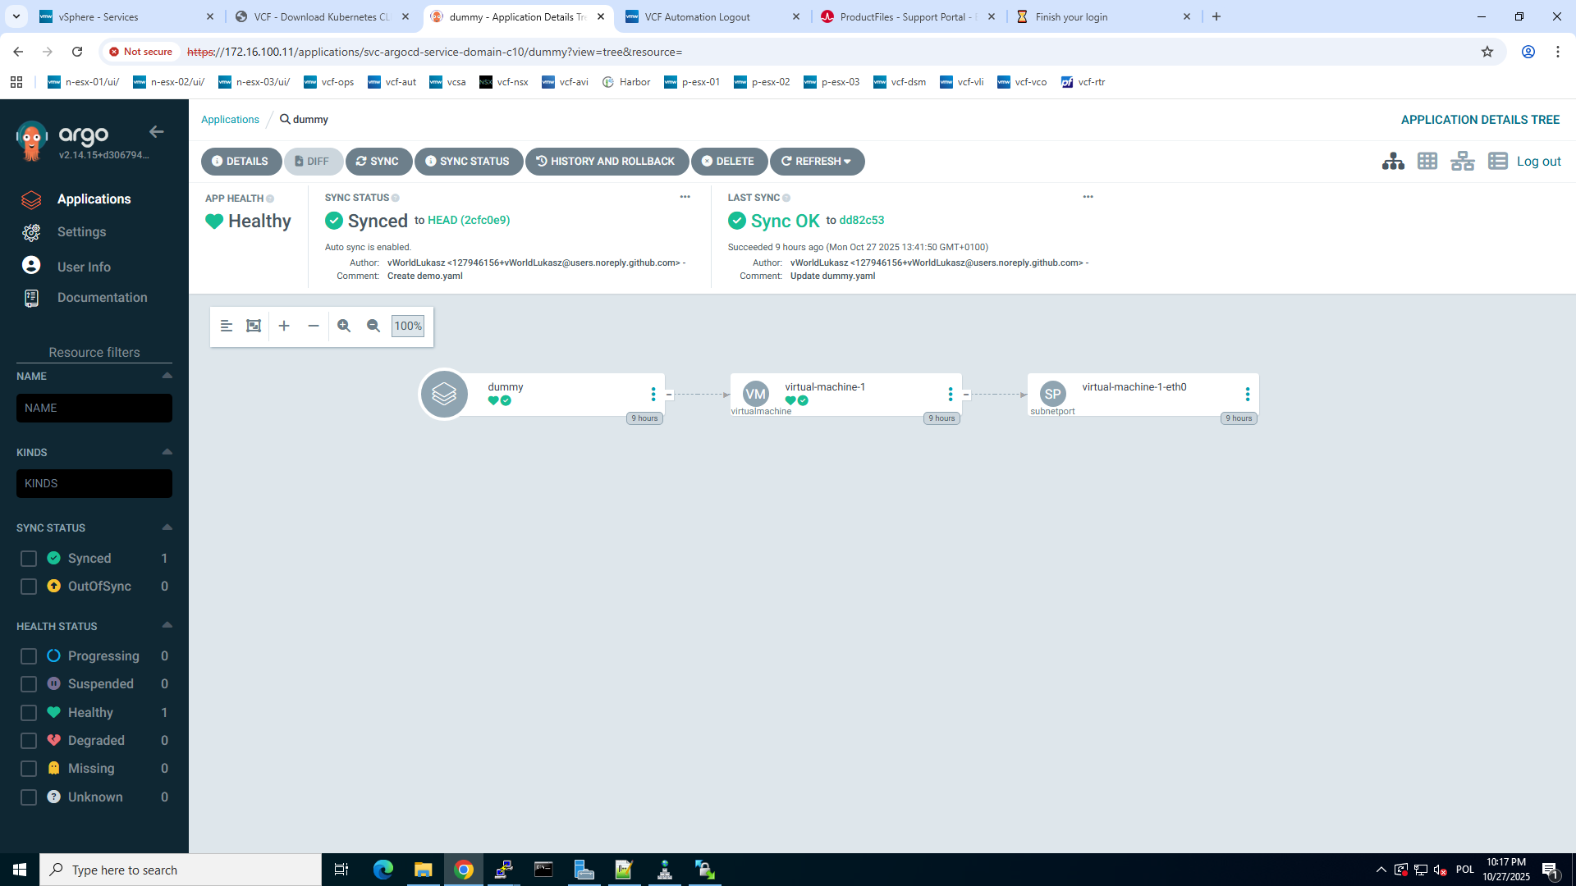
Task: Enable the Progressing health filter checkbox
Action: [29, 656]
